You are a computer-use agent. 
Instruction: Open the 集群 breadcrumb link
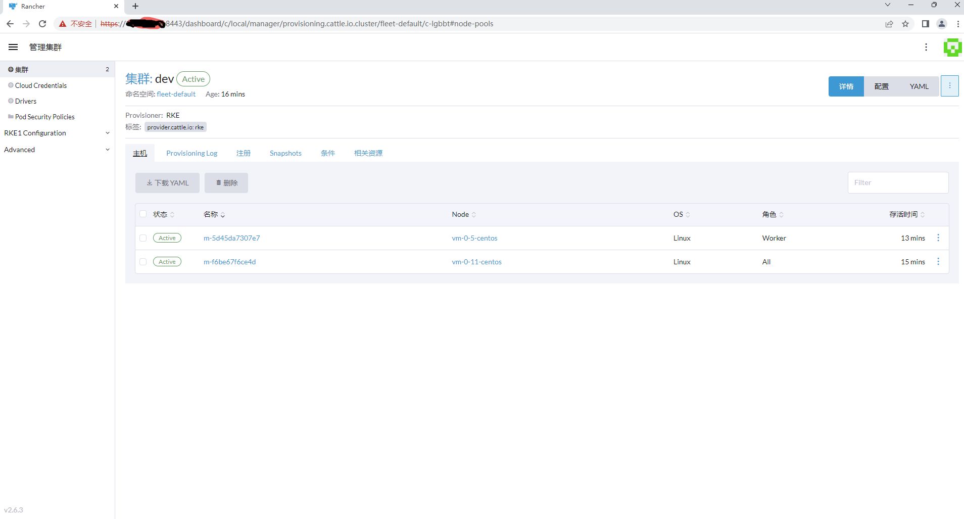coord(139,79)
